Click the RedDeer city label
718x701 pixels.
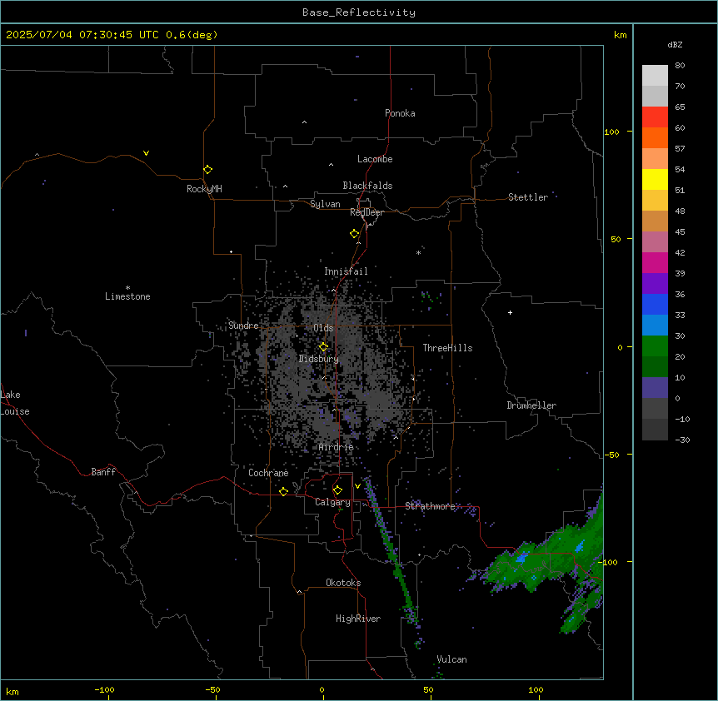366,212
